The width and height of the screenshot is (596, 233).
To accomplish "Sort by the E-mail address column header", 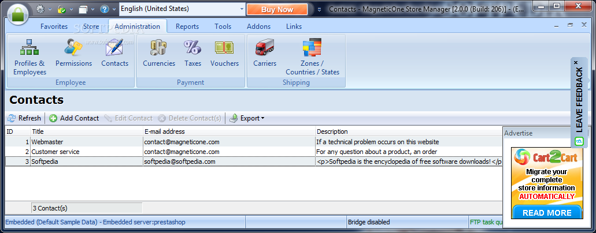I will point(229,131).
